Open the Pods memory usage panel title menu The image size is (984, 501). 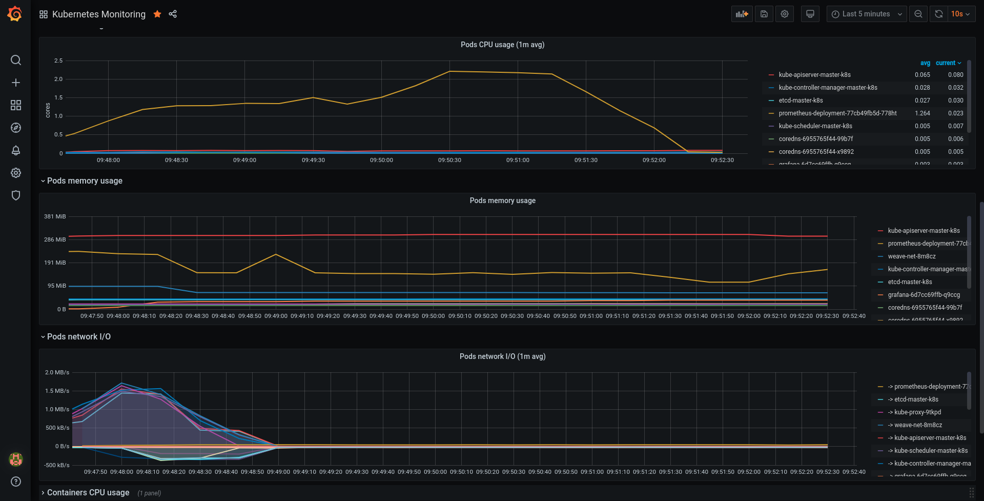point(502,201)
